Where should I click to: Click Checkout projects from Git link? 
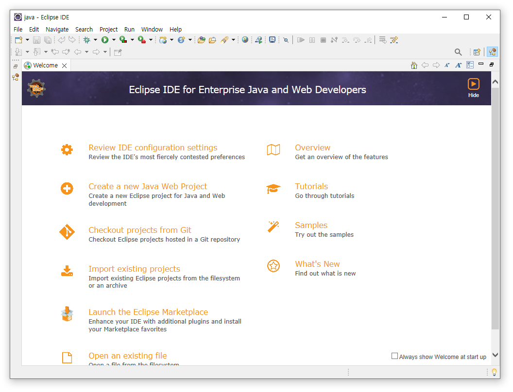(140, 230)
